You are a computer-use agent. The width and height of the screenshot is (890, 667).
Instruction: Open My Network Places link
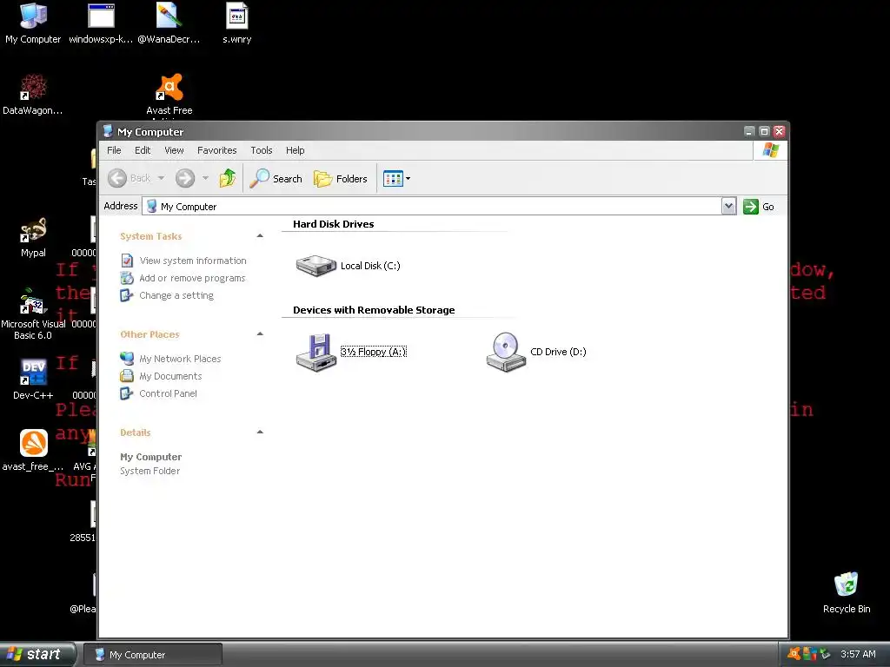pyautogui.click(x=180, y=359)
